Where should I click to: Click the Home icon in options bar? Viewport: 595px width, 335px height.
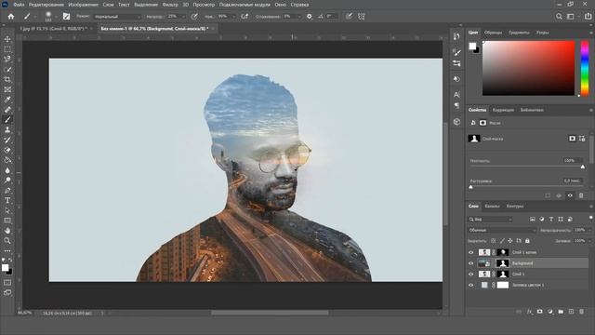[x=11, y=17]
